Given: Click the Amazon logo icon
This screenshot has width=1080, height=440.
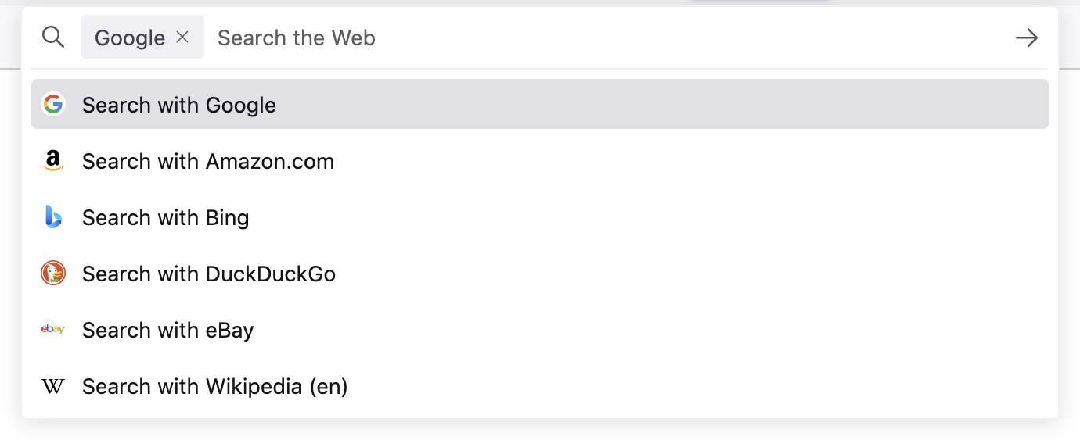Looking at the screenshot, I should tap(53, 161).
